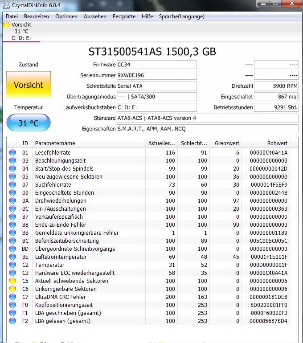This screenshot has width=303, height=343.
Task: Click the status orb for Eingeschaltete Stunden
Action: click(x=12, y=192)
